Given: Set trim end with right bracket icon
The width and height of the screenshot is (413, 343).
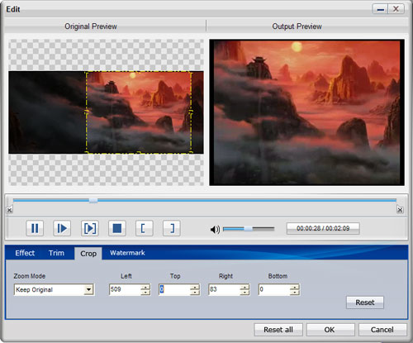Looking at the screenshot, I should [x=172, y=228].
